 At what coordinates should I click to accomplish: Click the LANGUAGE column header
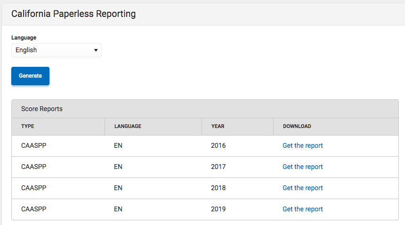pyautogui.click(x=128, y=127)
